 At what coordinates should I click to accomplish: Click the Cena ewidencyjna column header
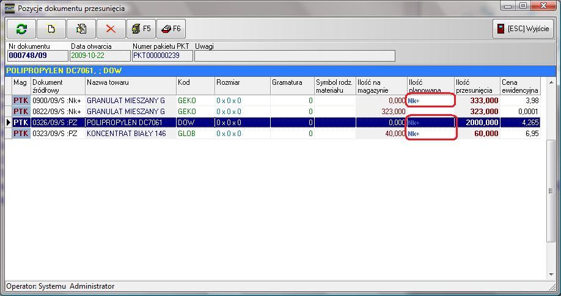(519, 85)
